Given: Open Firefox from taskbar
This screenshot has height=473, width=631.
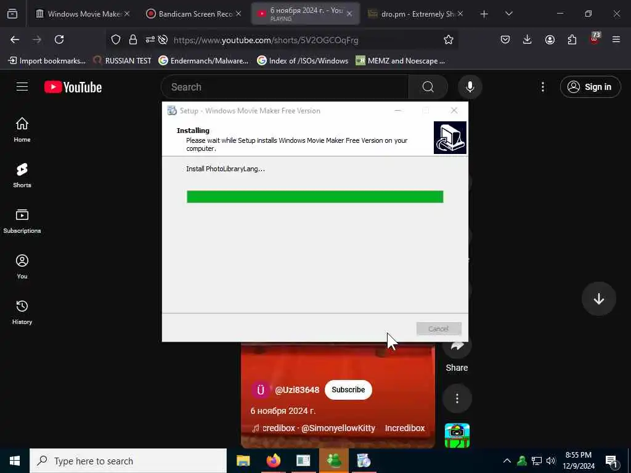Looking at the screenshot, I should 273,461.
